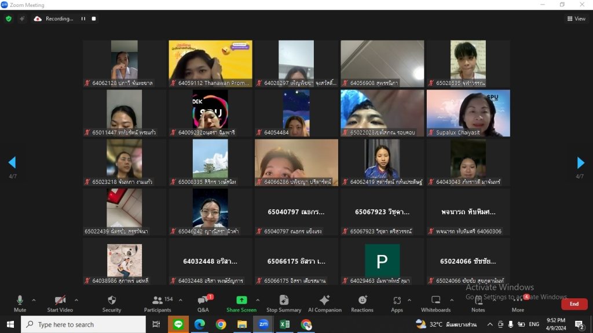Go to the previous gallery page
This screenshot has height=333, width=593.
coord(12,162)
